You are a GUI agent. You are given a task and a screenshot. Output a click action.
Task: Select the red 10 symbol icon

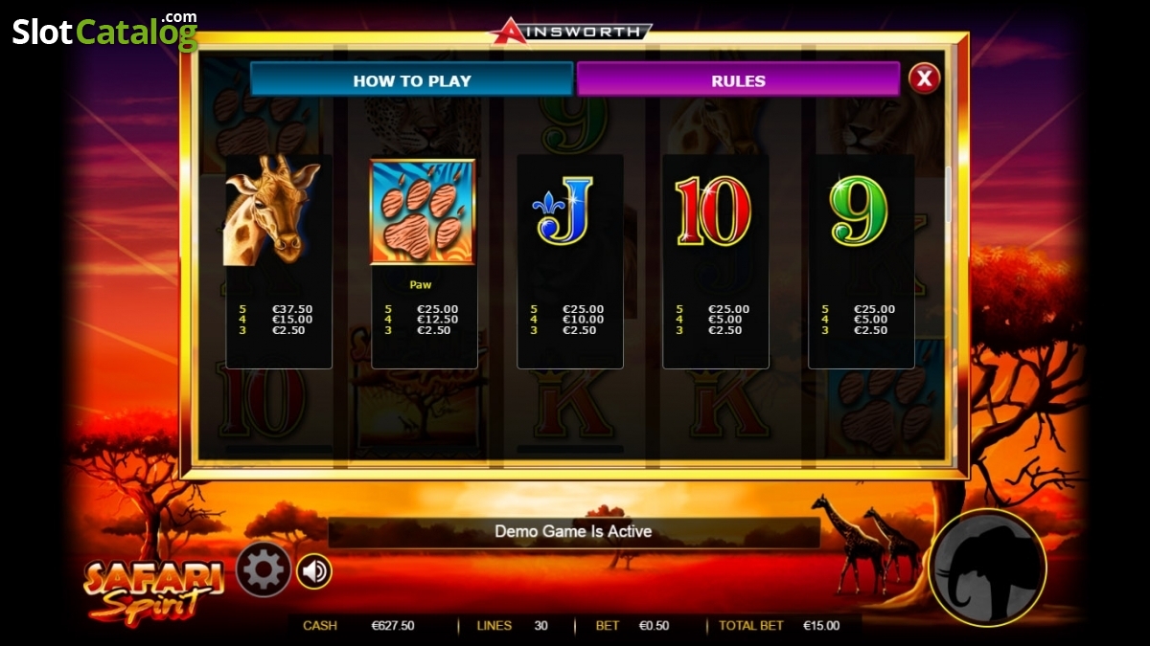point(713,211)
